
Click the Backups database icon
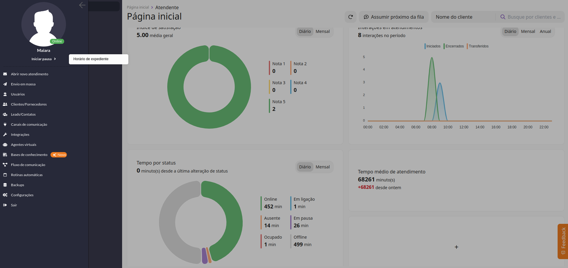tap(5, 185)
